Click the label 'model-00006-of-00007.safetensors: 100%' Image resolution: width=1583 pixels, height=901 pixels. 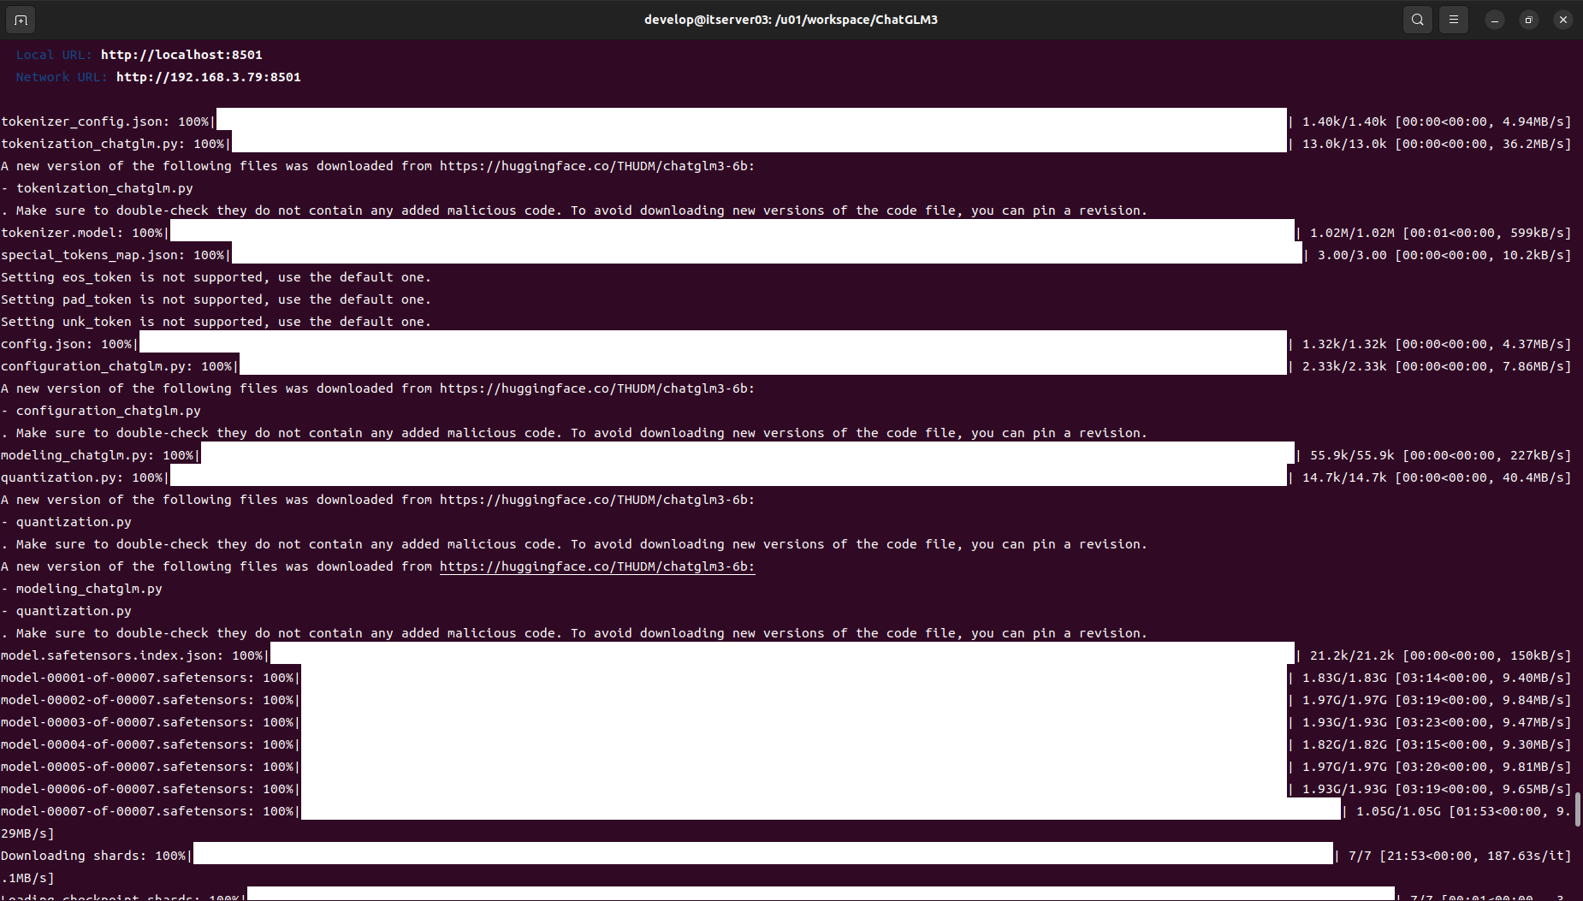coord(147,789)
